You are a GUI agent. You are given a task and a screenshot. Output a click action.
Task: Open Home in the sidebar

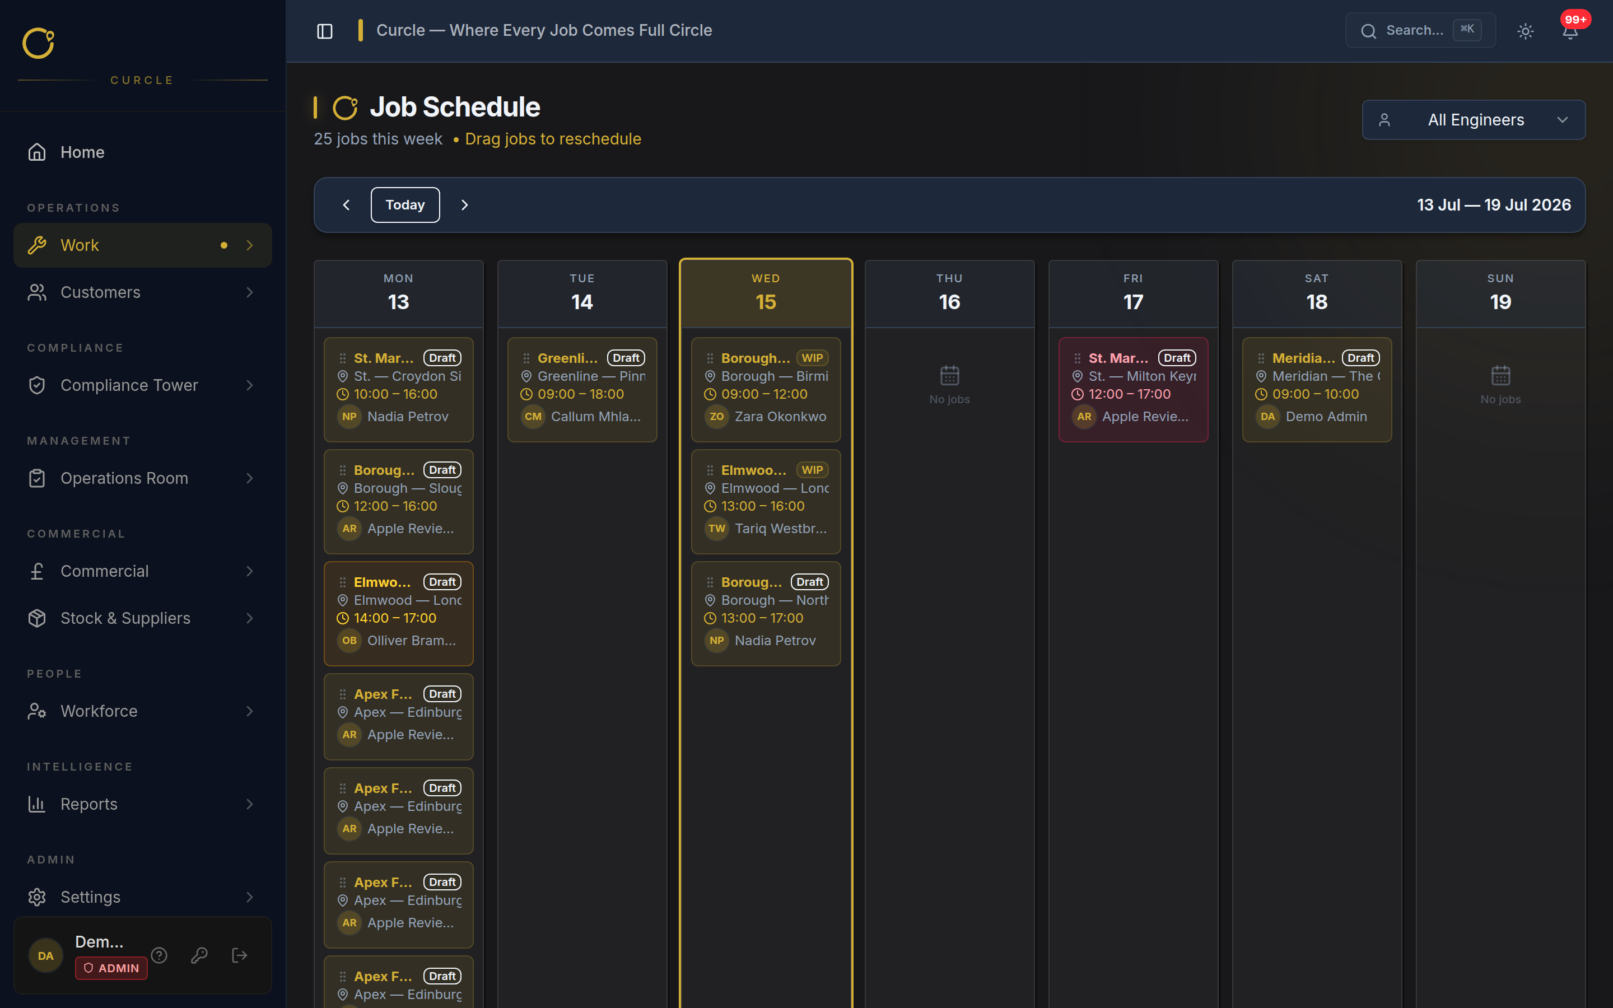click(x=143, y=152)
